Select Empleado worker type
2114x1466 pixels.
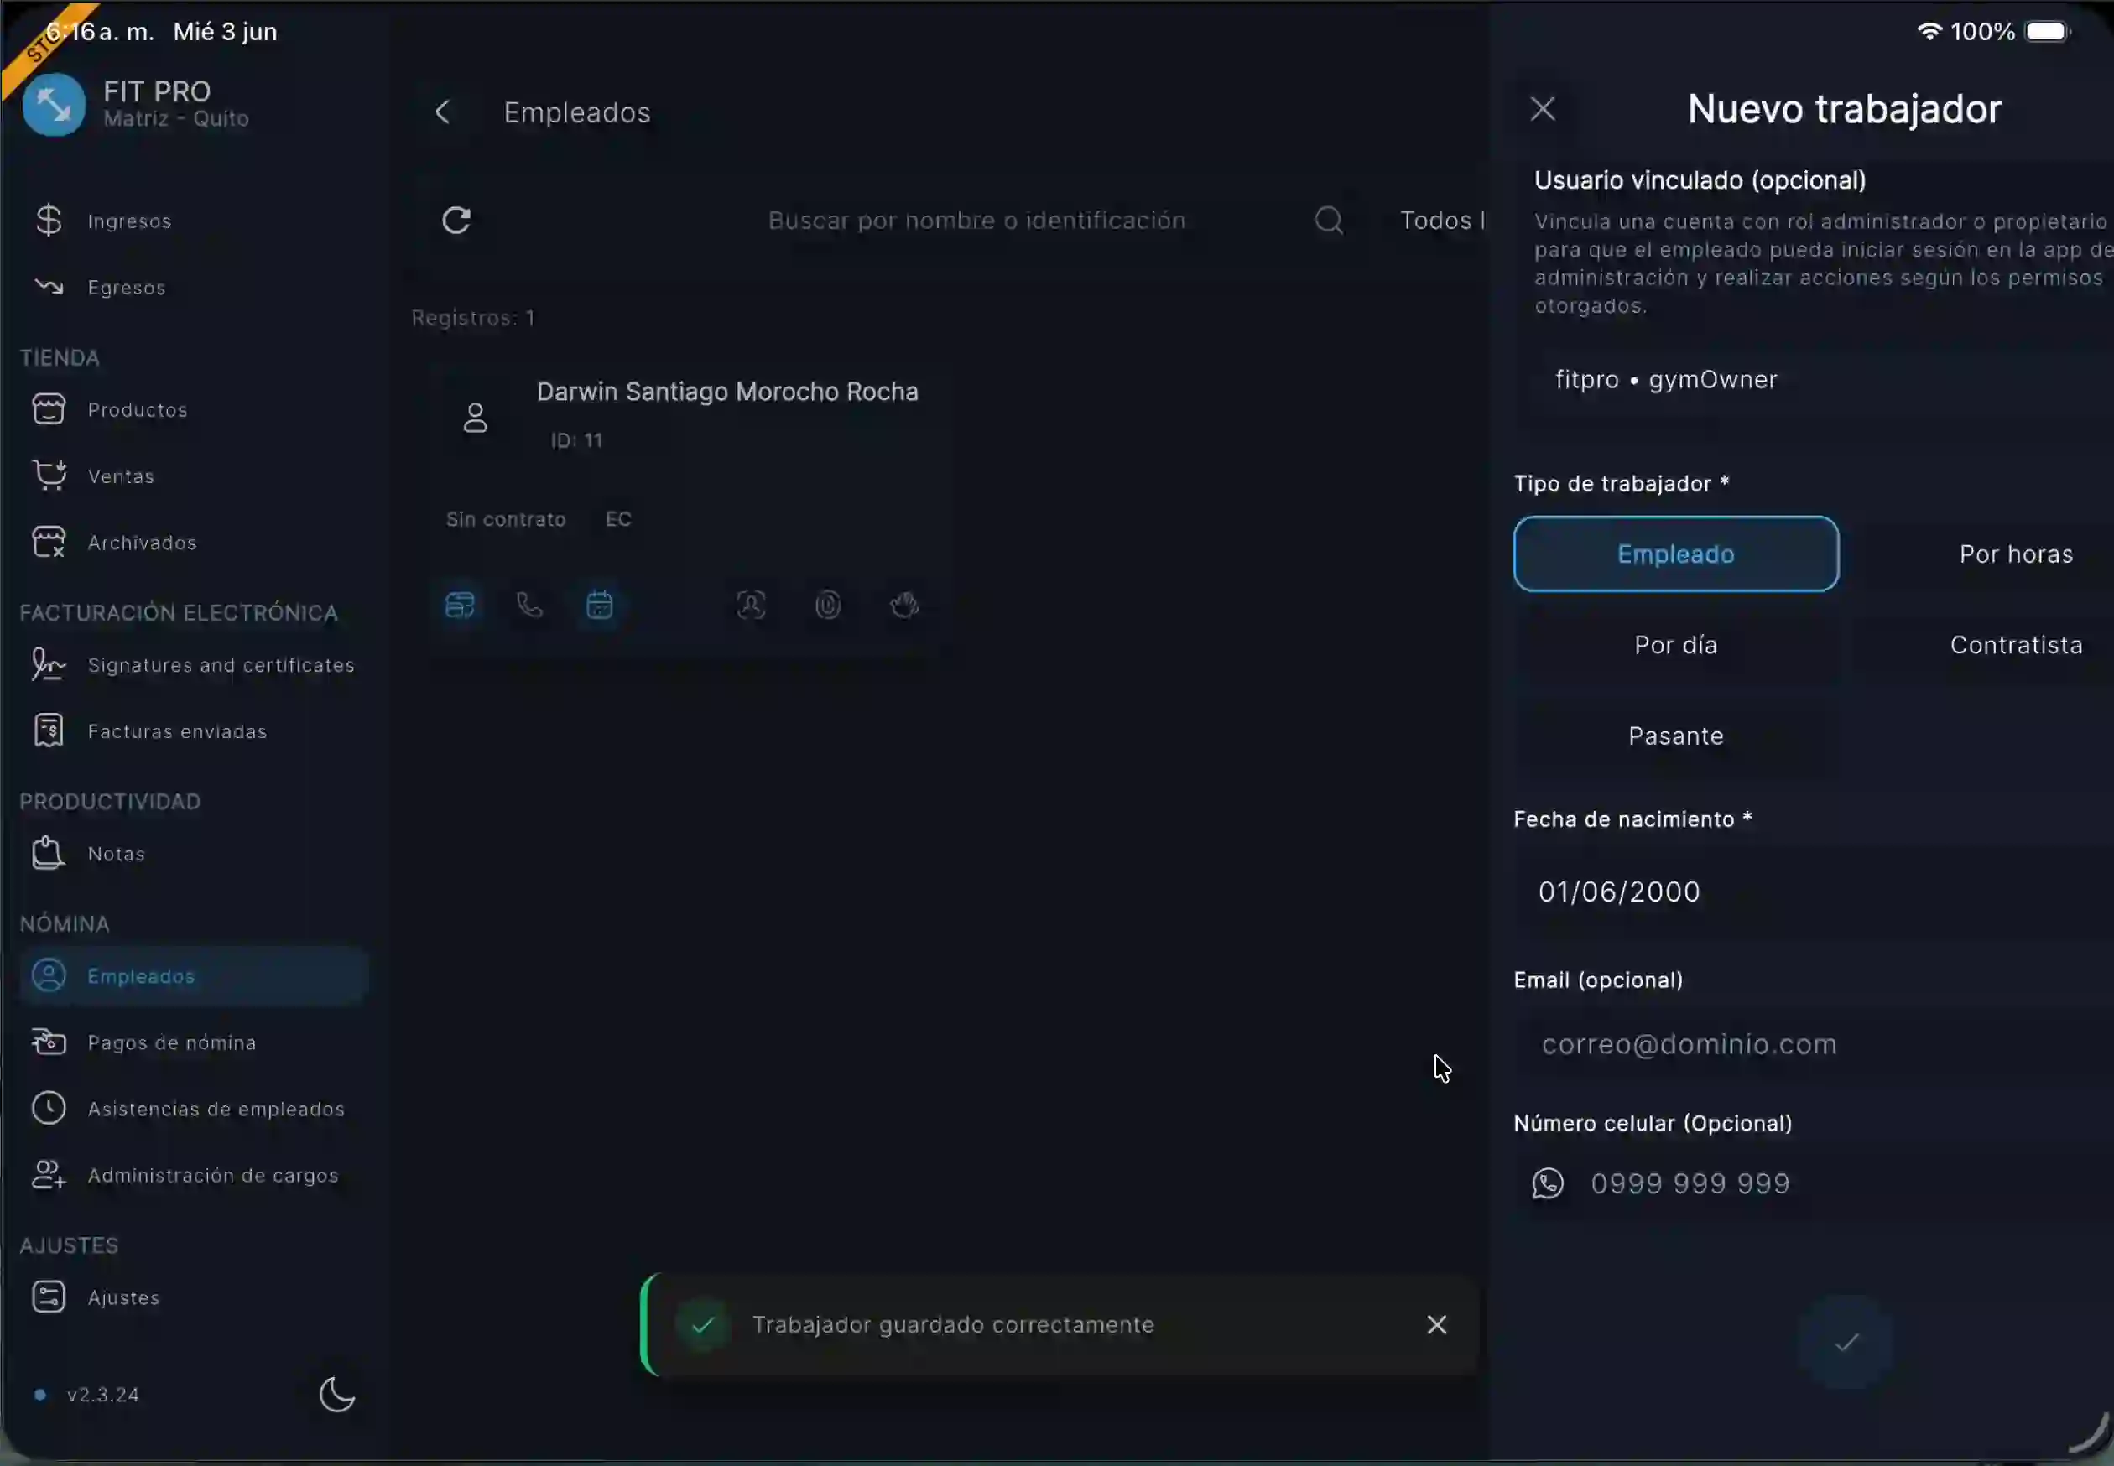1676,554
